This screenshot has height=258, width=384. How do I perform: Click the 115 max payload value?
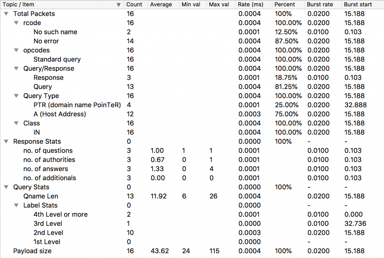pos(214,251)
